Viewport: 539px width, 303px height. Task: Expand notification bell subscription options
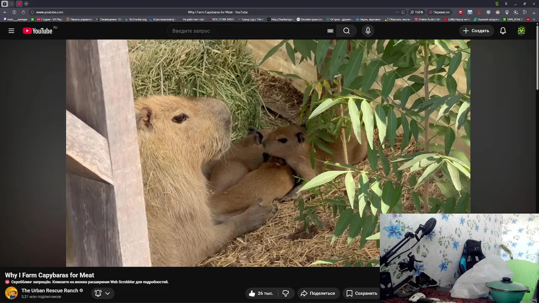tap(108, 293)
